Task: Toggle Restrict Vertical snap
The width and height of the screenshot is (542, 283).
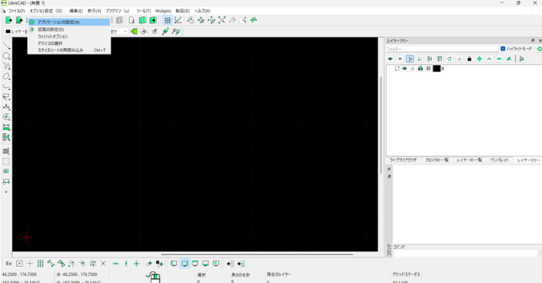Action: [x=126, y=264]
